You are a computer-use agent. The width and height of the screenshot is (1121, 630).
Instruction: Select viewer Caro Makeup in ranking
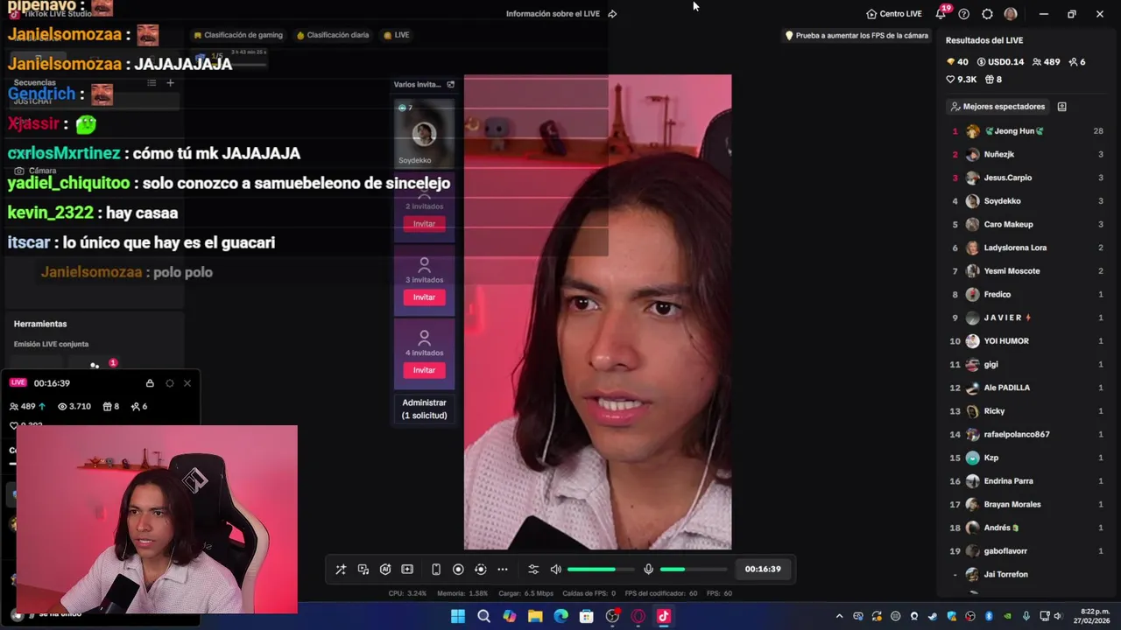coord(1027,224)
